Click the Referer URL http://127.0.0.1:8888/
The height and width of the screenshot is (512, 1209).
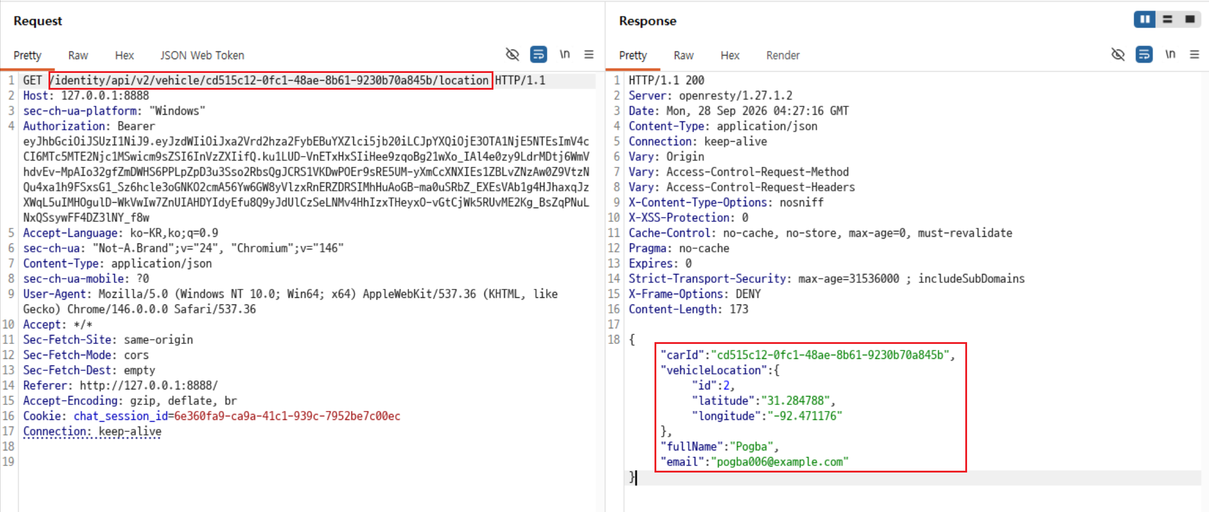click(149, 386)
